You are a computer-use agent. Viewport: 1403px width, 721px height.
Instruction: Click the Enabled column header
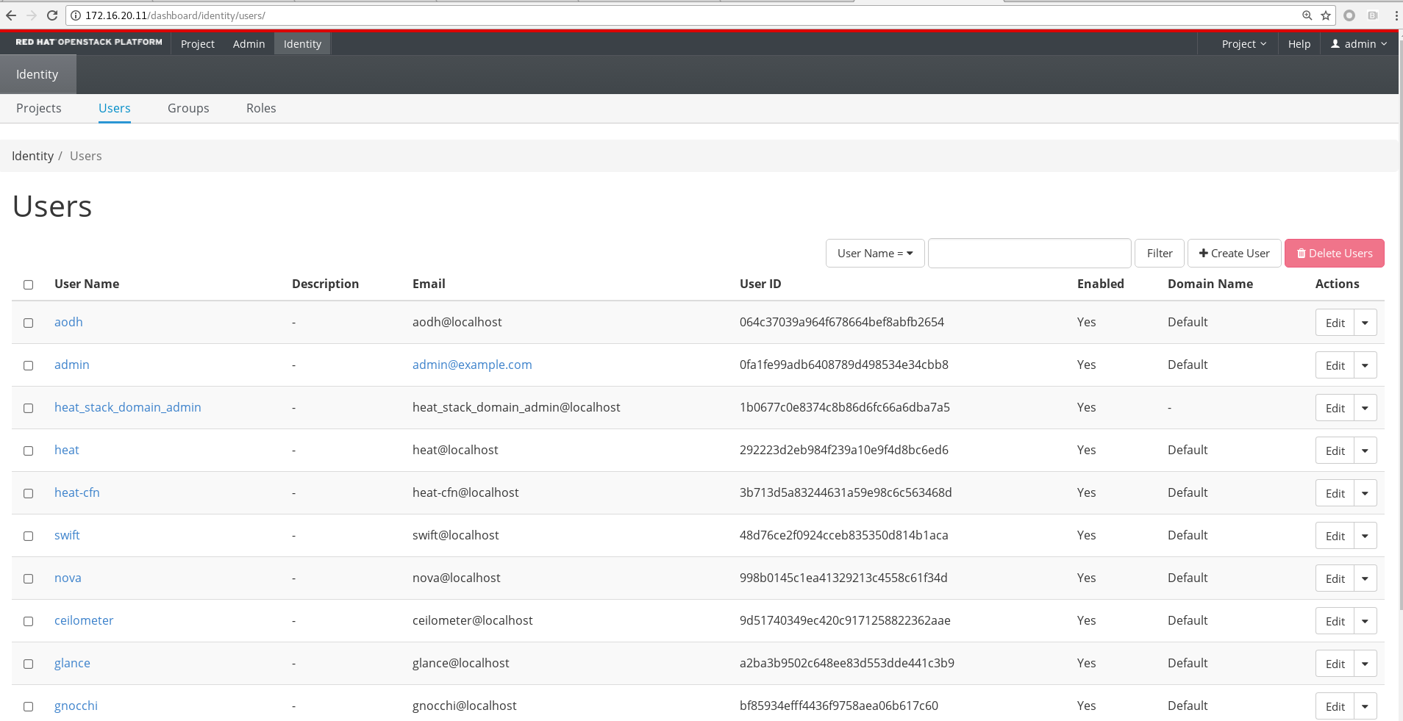(1100, 284)
